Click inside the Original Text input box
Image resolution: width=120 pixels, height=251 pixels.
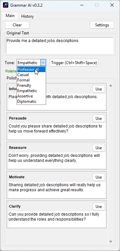click(60, 45)
